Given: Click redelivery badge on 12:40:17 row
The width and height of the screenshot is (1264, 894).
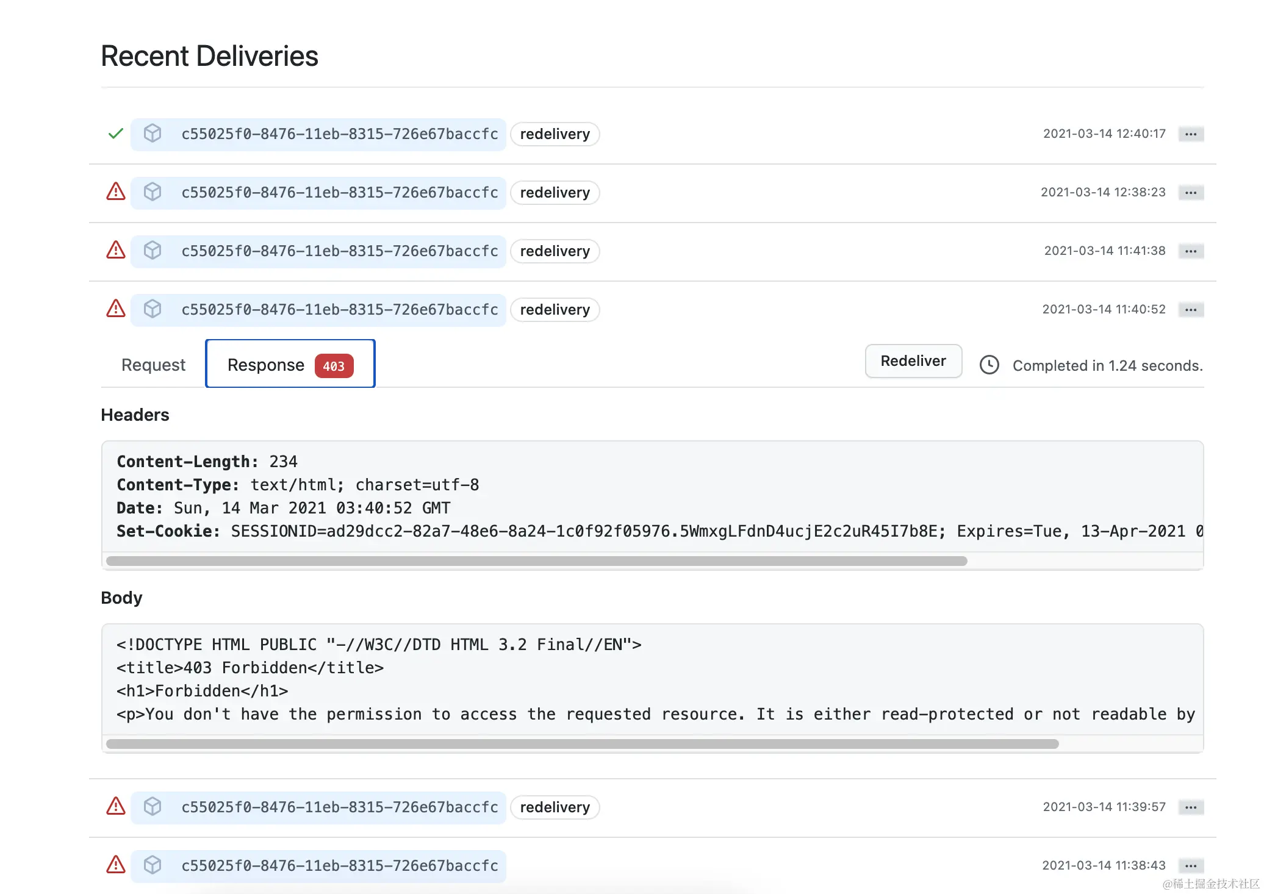Looking at the screenshot, I should pos(555,134).
